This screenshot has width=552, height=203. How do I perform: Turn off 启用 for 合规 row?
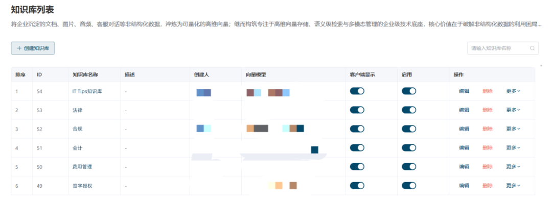pos(409,129)
